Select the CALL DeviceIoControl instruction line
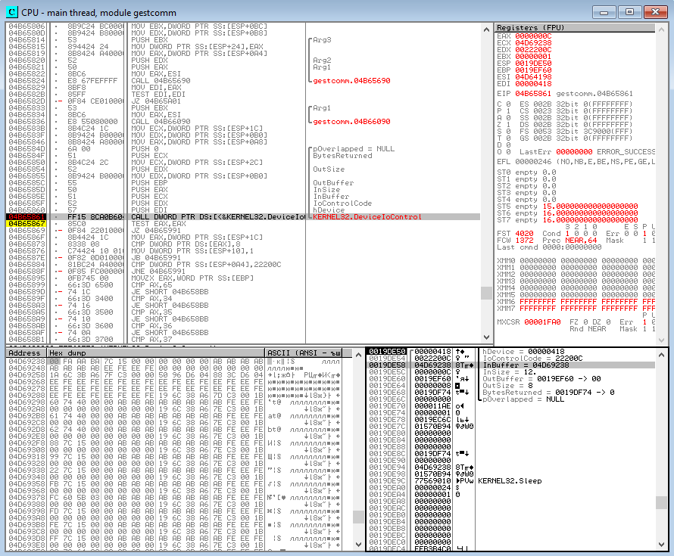Viewport: 674px width, 556px height. [243, 217]
